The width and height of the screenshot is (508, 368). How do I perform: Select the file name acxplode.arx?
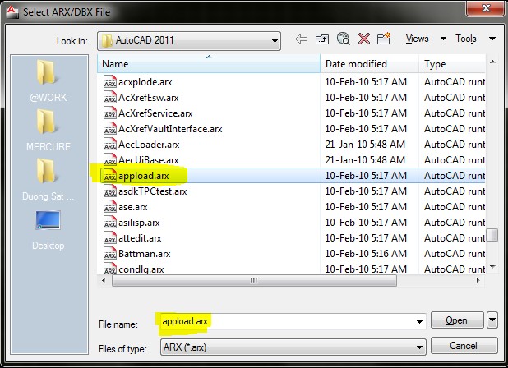pos(145,82)
